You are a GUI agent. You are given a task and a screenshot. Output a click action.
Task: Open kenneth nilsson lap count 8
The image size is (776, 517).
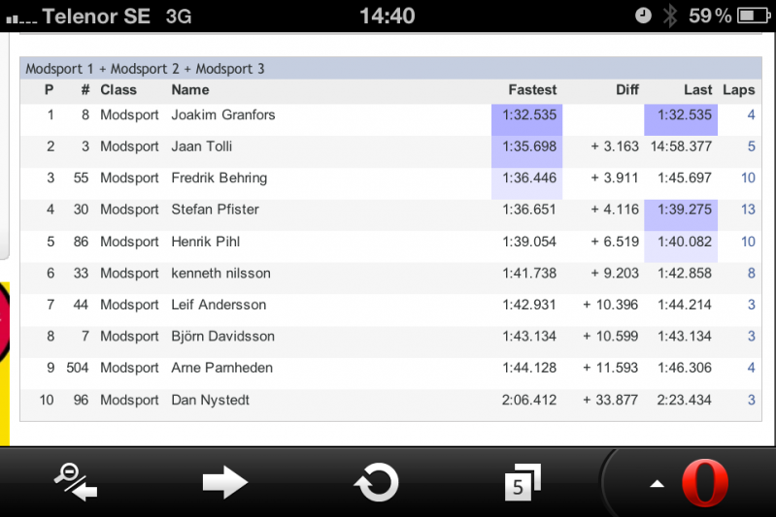(x=751, y=274)
